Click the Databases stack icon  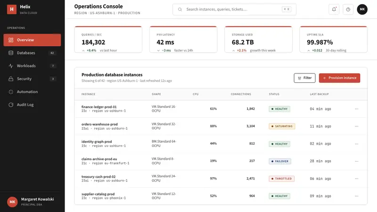click(11, 53)
